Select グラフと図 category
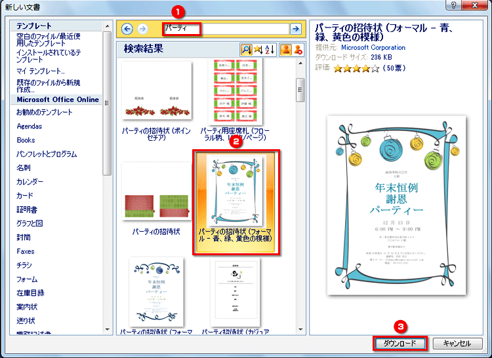 30,223
